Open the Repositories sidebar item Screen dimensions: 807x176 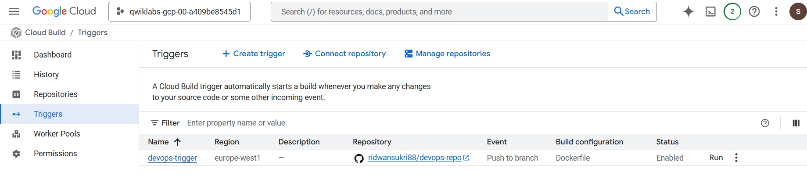(x=69, y=94)
